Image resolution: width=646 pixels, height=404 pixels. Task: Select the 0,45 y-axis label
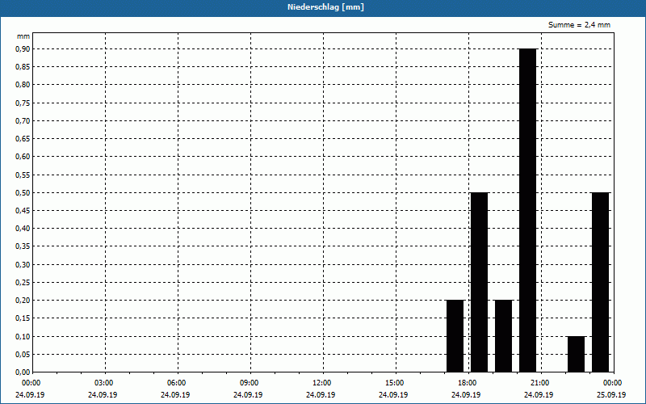tap(23, 211)
